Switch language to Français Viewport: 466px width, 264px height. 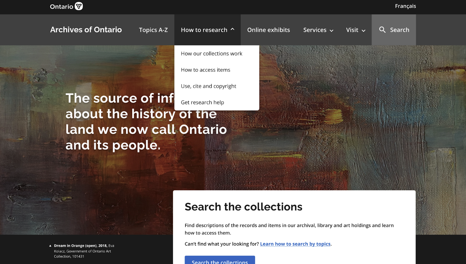[x=405, y=6]
